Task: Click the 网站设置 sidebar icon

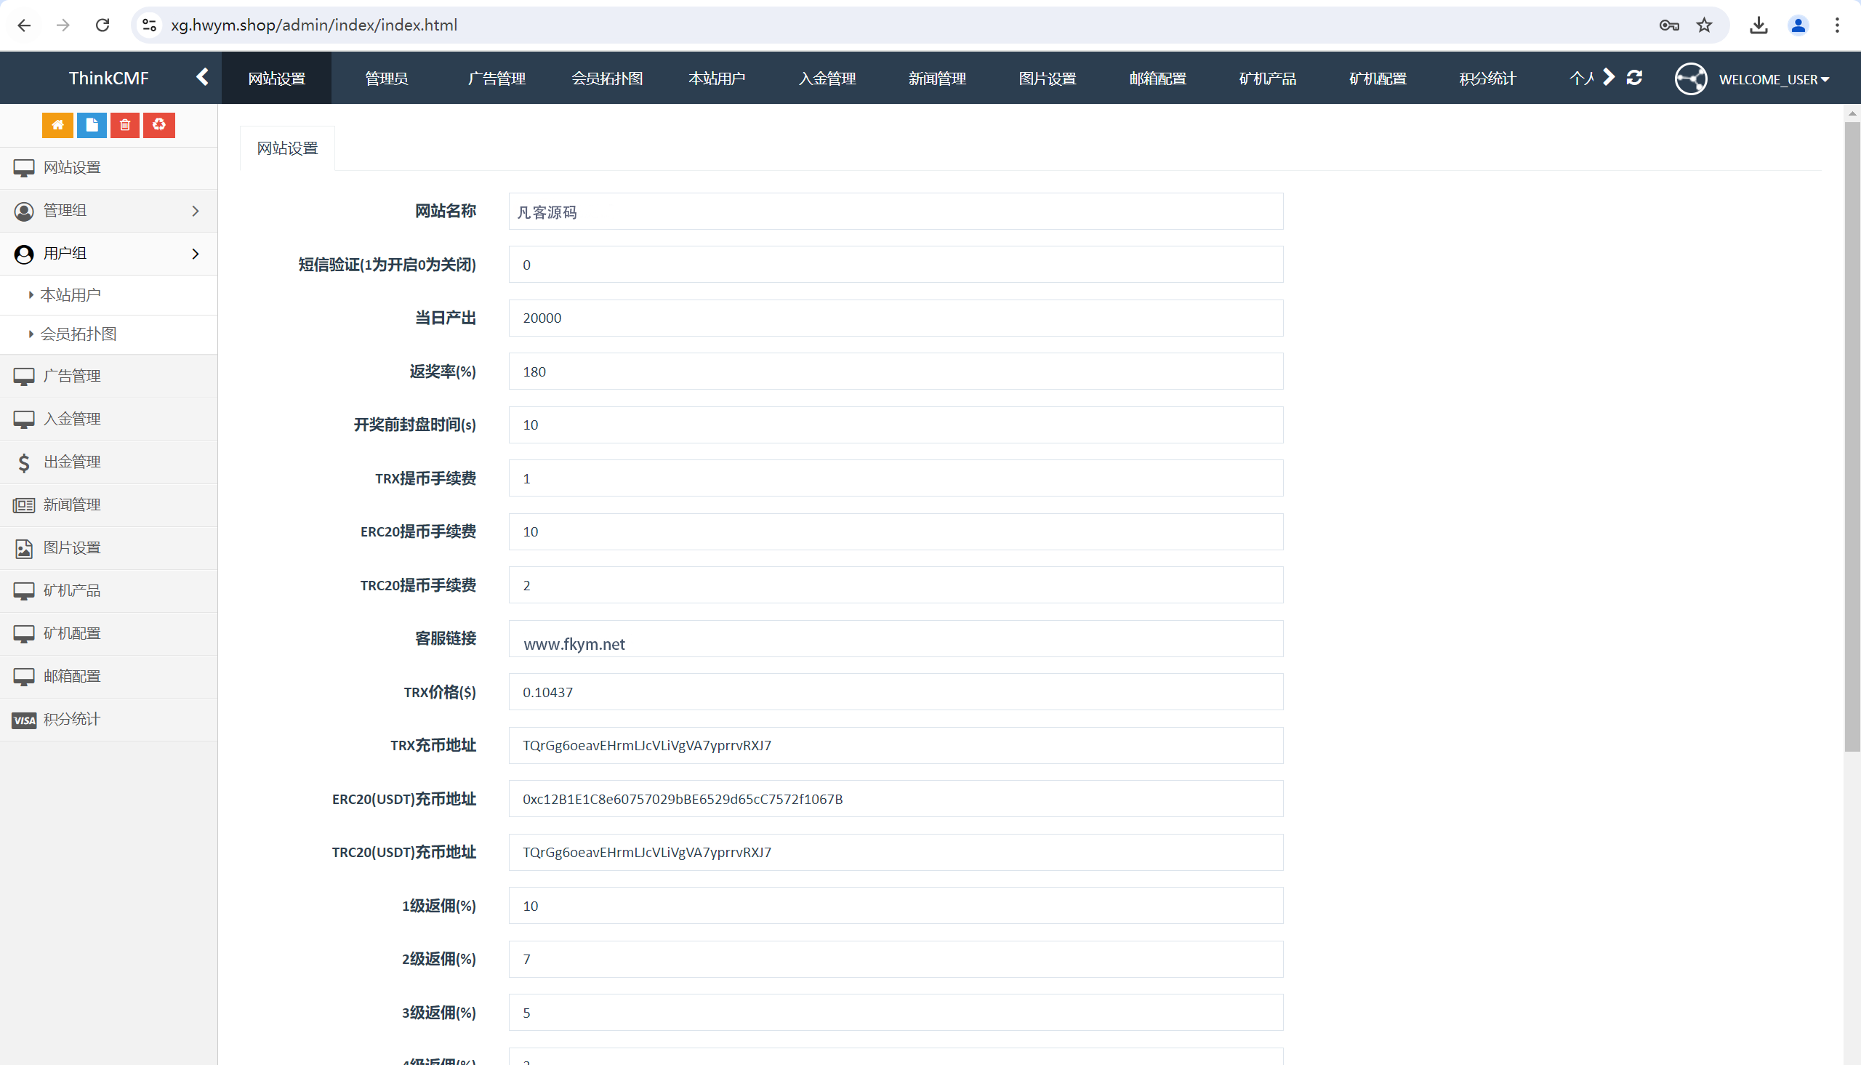Action: [x=24, y=167]
